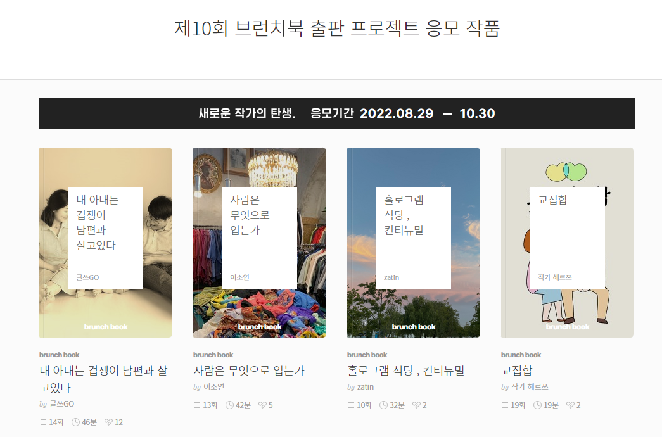Open title link 홀로그램 식당 , 컨티뉴밀
Screen dimensions: 662x437
[405, 370]
